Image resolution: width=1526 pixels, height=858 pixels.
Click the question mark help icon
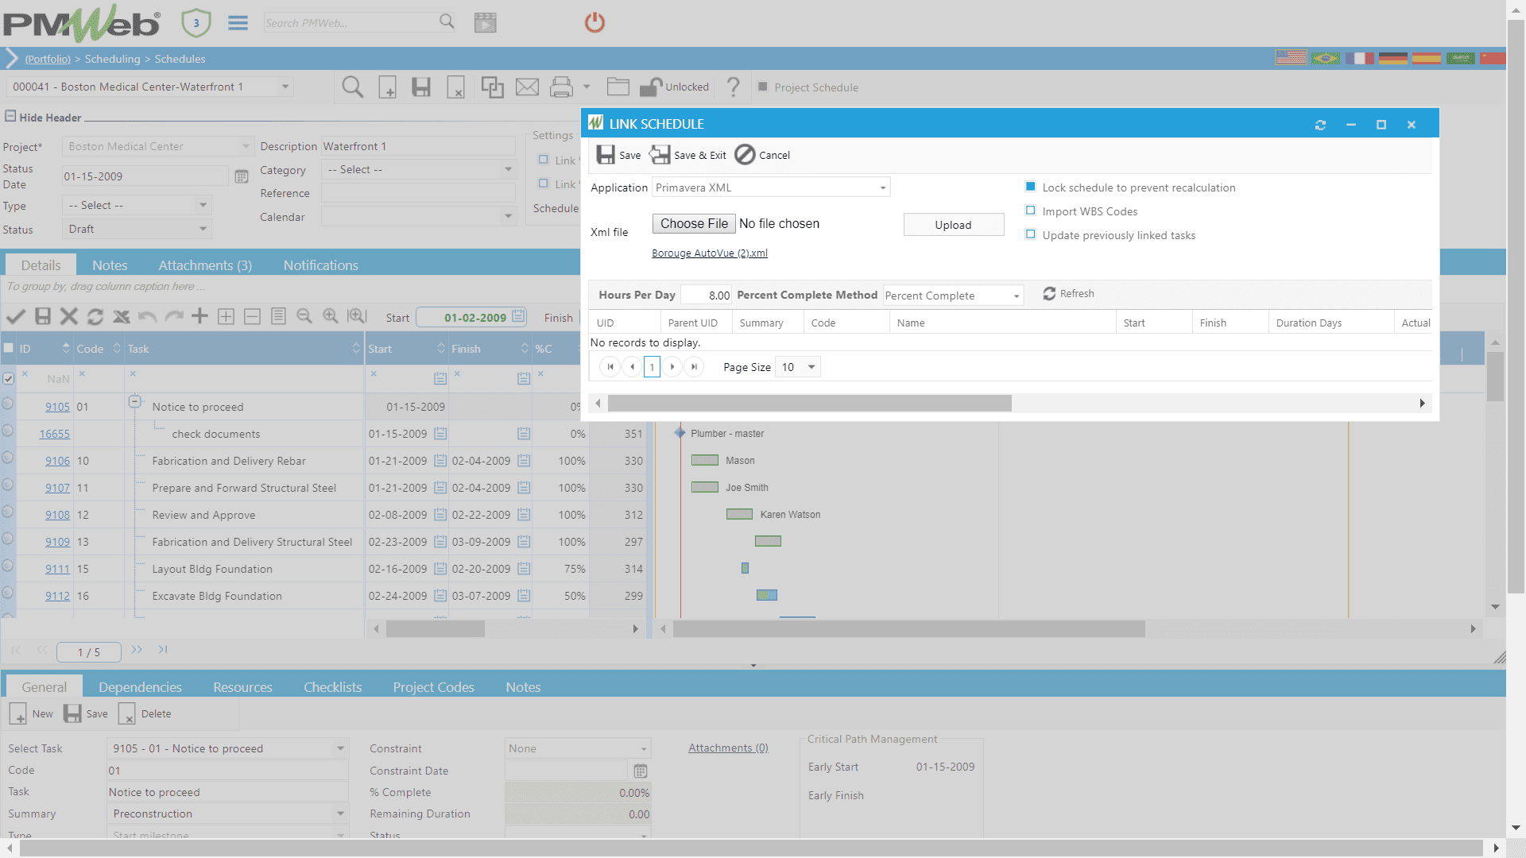(733, 87)
